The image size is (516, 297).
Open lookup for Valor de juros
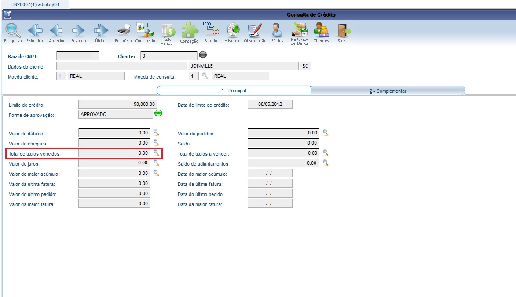pos(156,163)
